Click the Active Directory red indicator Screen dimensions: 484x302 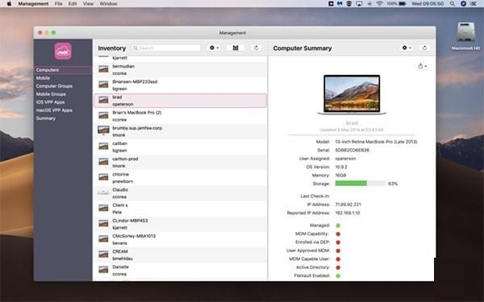click(x=338, y=267)
